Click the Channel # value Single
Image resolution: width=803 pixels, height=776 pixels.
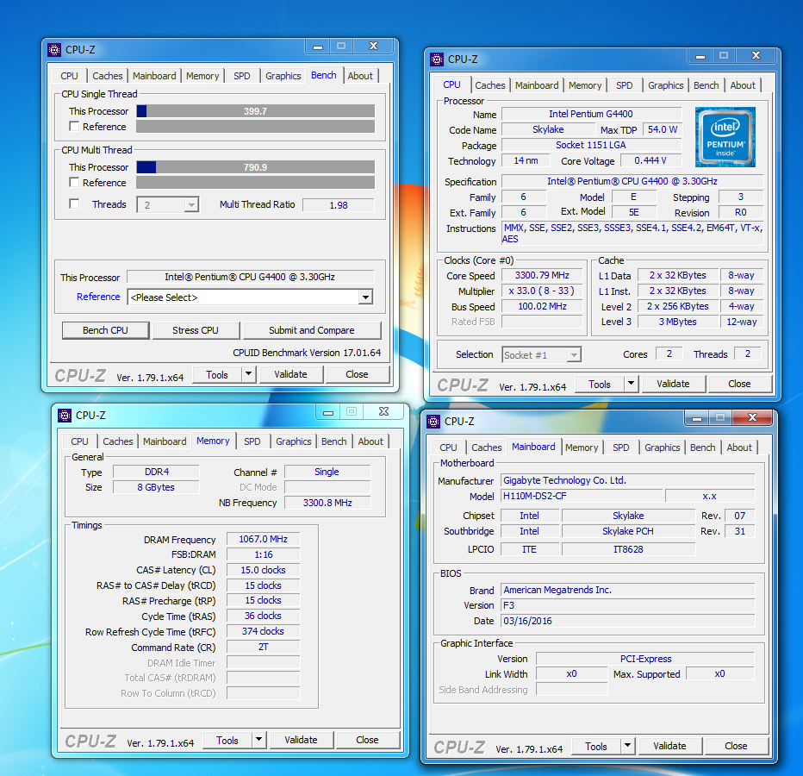327,472
